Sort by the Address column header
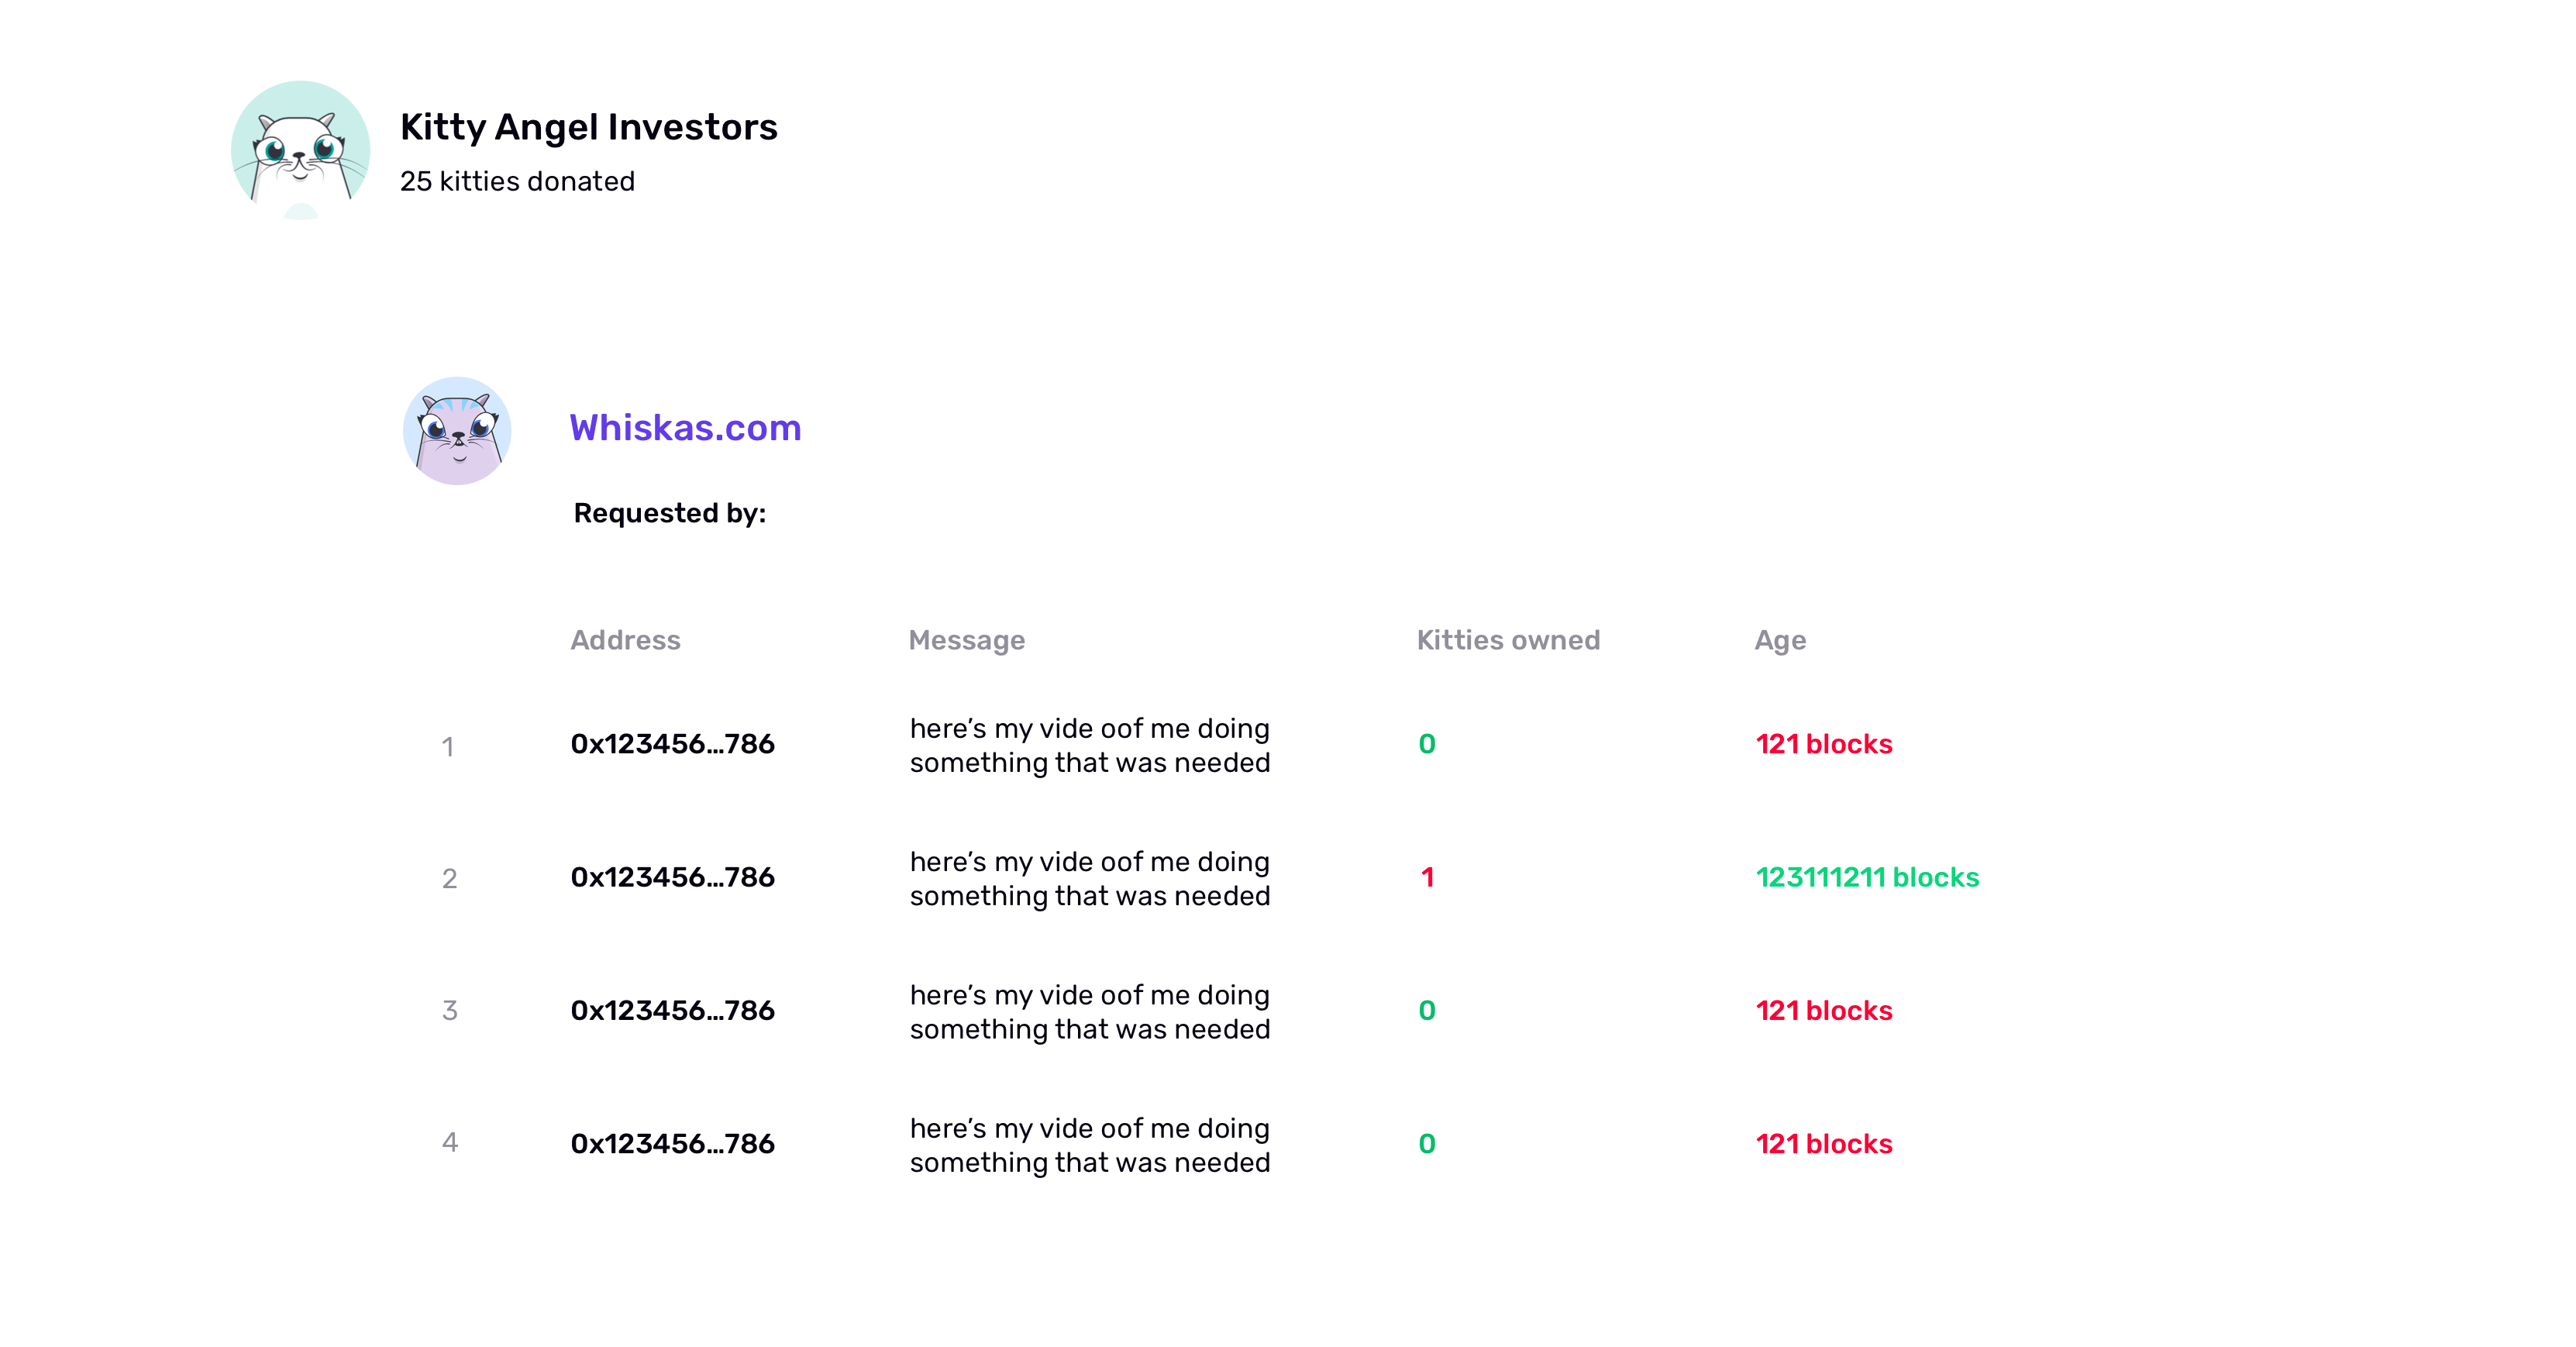Screen dimensions: 2576x1347 (625, 640)
